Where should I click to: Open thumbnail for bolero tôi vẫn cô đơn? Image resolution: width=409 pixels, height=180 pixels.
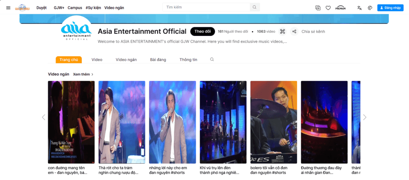(274, 122)
